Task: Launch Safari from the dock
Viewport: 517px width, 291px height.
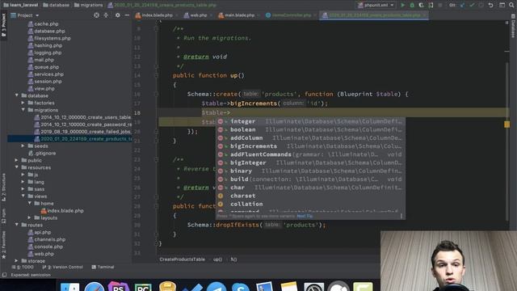Action: pos(95,286)
